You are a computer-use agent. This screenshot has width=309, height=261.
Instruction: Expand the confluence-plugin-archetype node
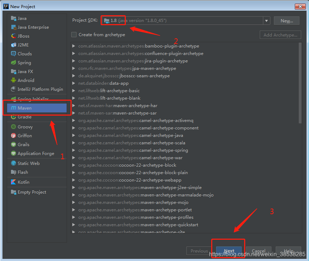coord(74,54)
